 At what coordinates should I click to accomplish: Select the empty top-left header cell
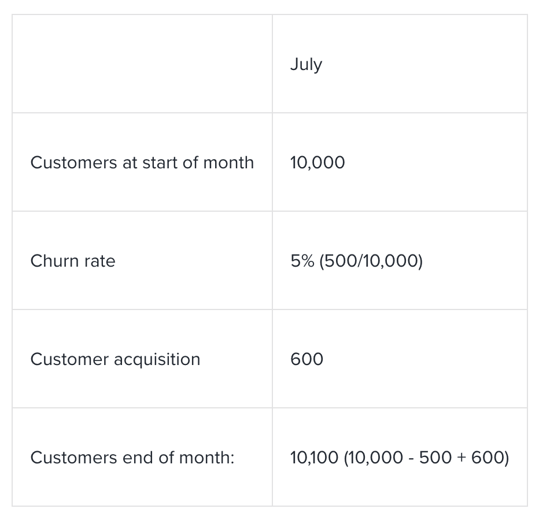point(142,64)
